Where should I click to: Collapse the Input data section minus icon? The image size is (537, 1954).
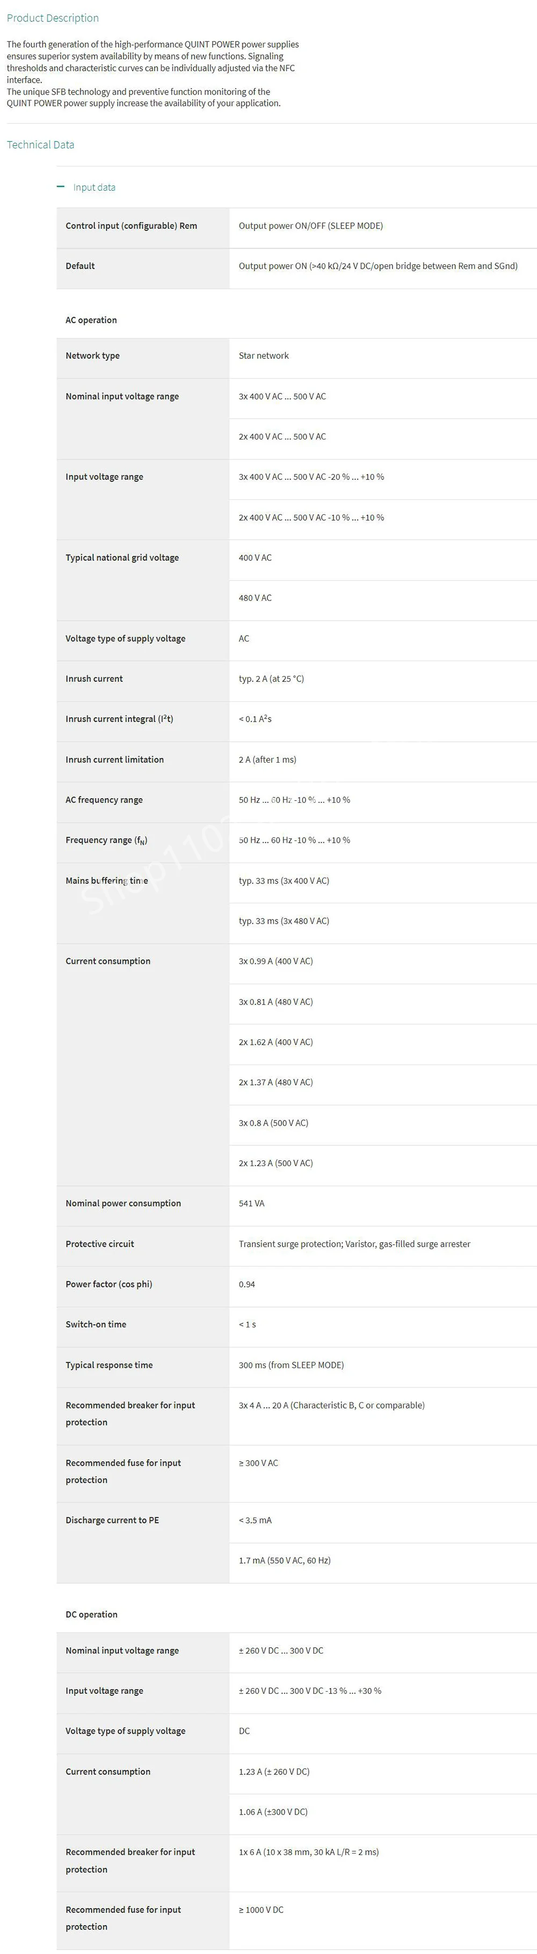pyautogui.click(x=61, y=186)
